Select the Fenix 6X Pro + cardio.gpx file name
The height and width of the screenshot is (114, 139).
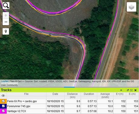(22, 101)
